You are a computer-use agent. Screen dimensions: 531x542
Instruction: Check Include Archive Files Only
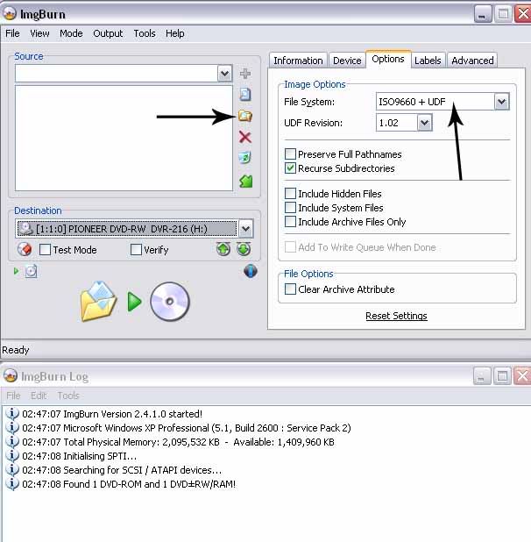tap(290, 221)
